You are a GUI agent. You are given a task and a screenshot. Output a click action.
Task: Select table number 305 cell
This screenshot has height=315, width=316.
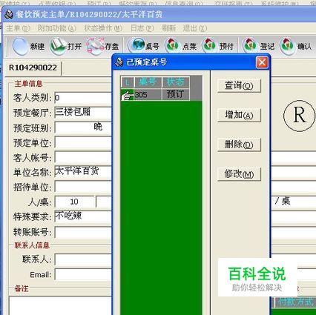tap(148, 95)
